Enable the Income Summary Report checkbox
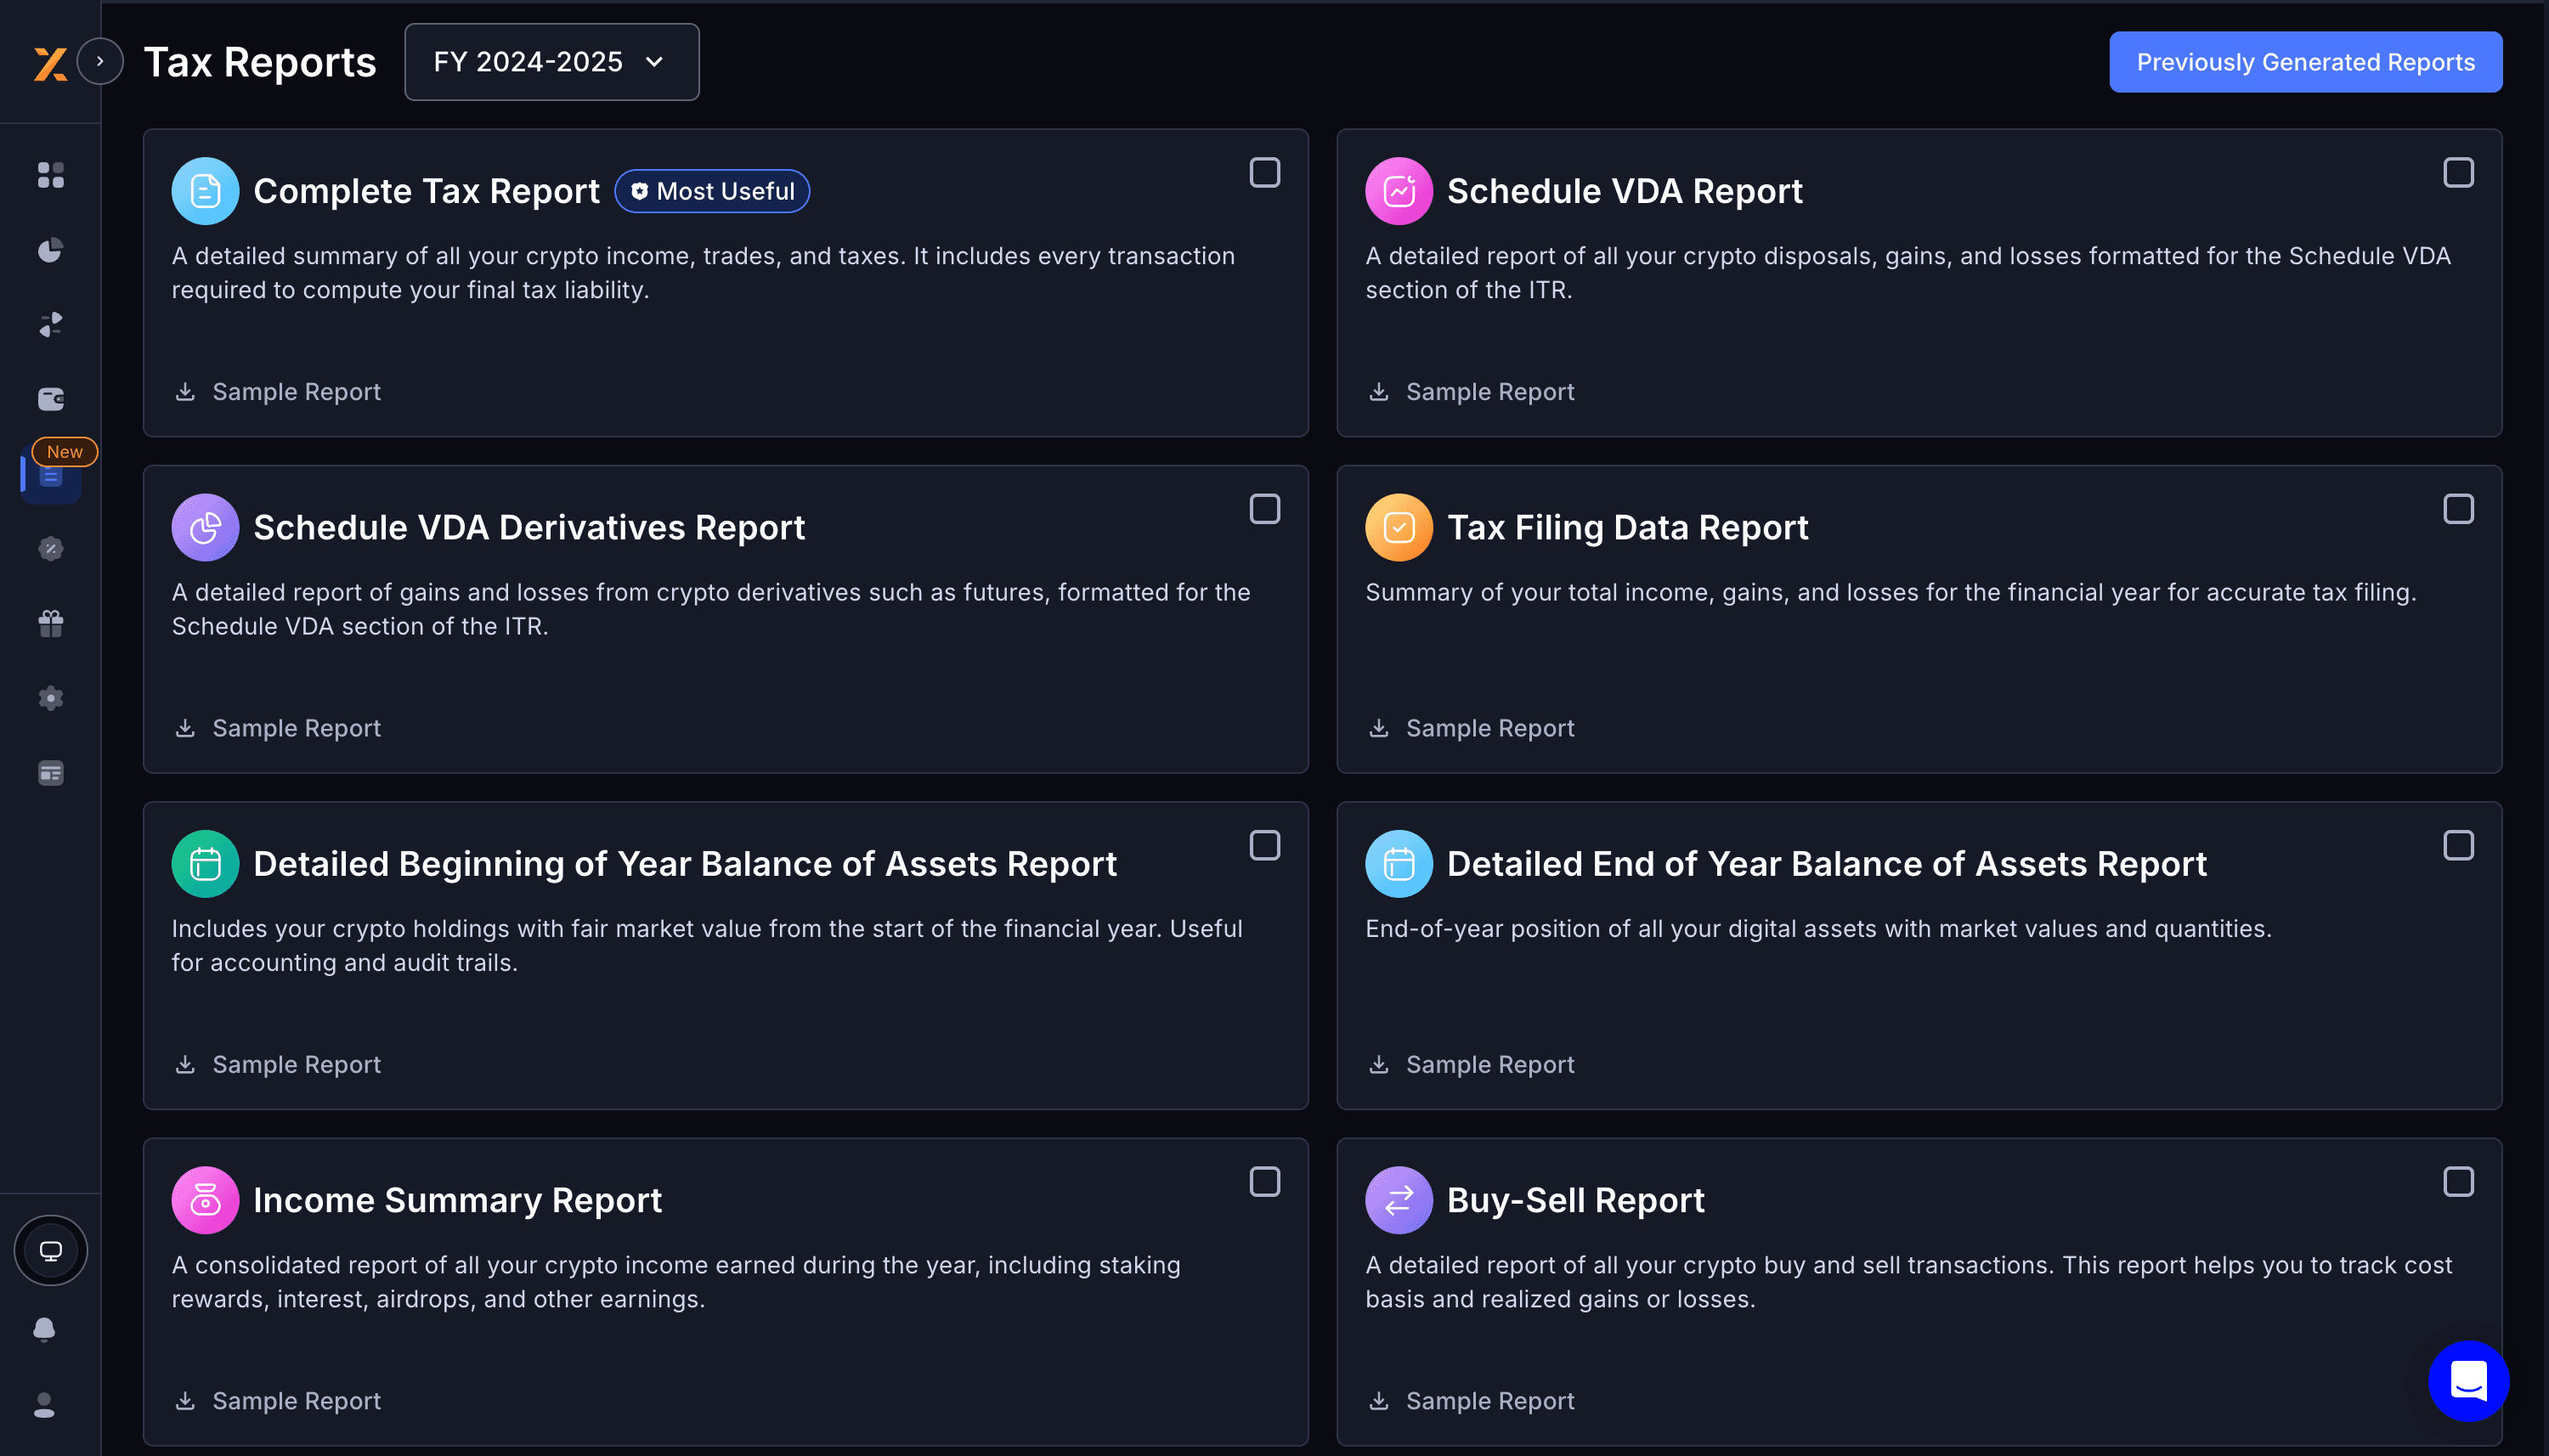The image size is (2549, 1456). 1264,1182
